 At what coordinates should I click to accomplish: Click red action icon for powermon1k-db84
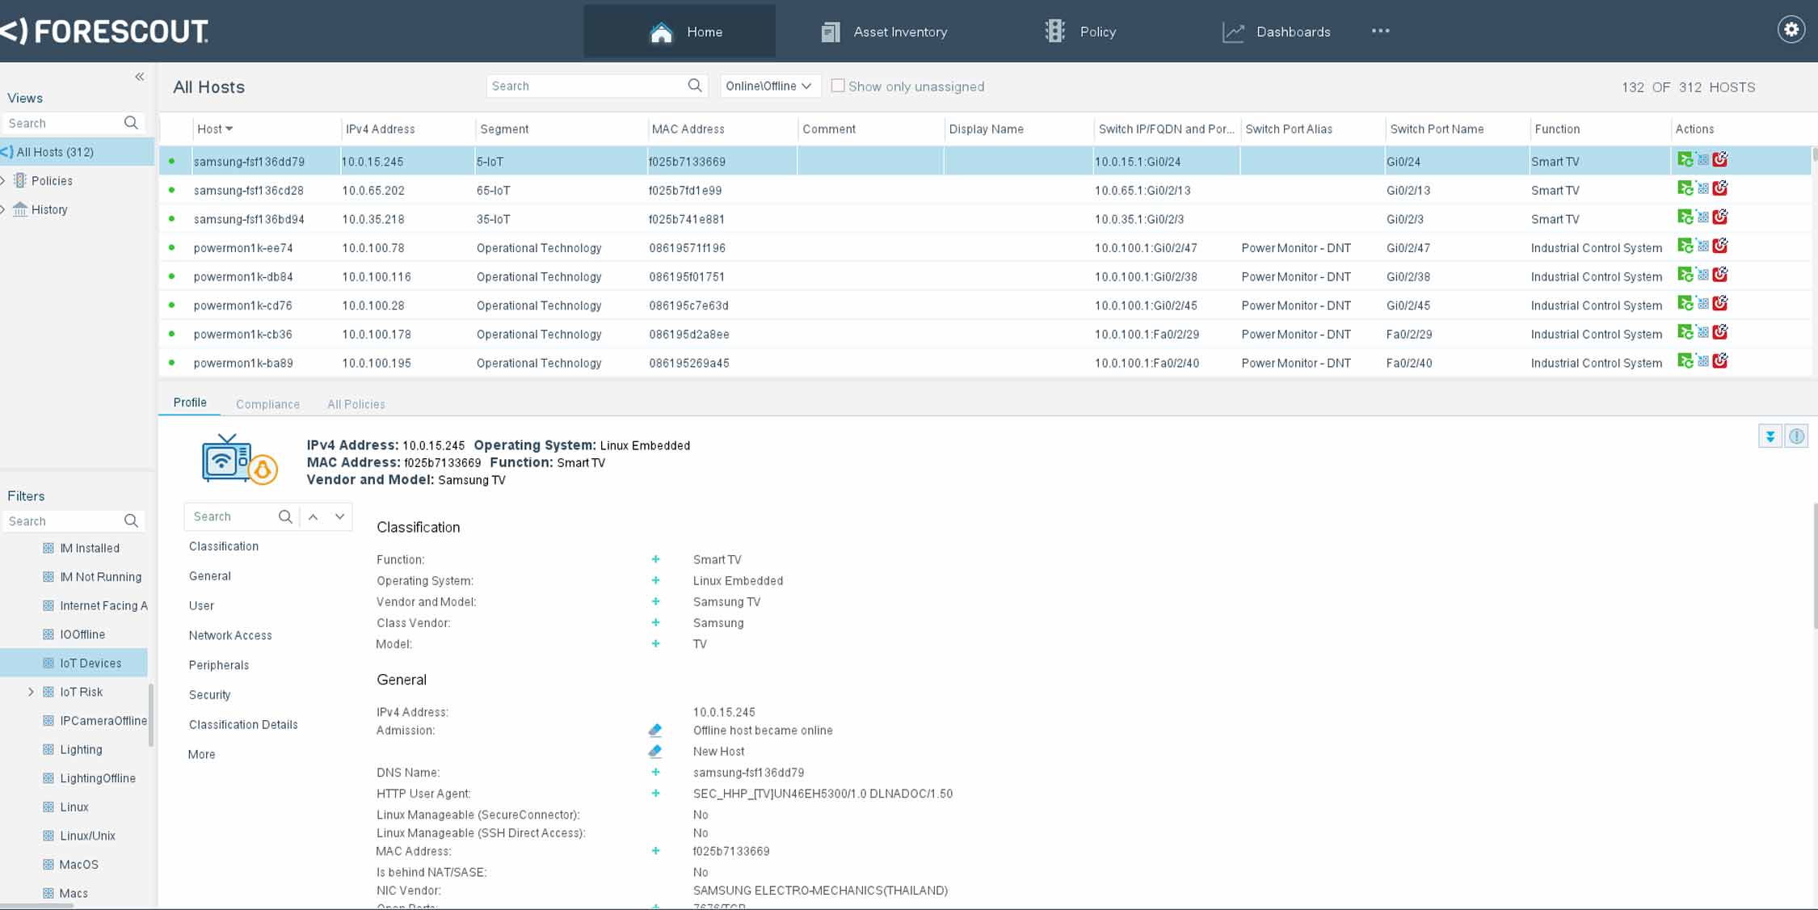point(1719,275)
